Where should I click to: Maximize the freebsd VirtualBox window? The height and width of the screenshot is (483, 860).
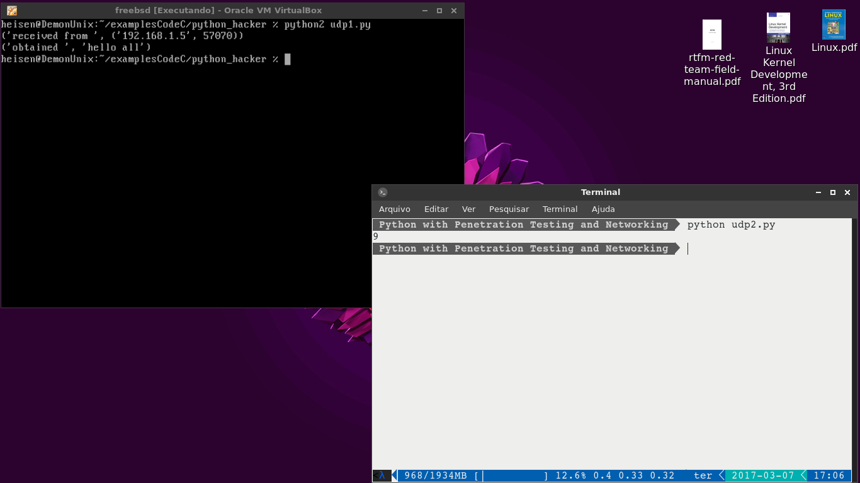(439, 11)
